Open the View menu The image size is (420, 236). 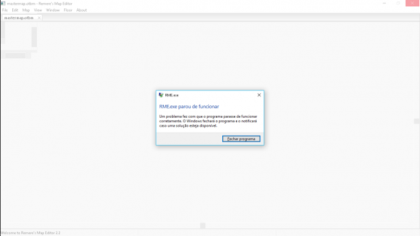click(37, 10)
